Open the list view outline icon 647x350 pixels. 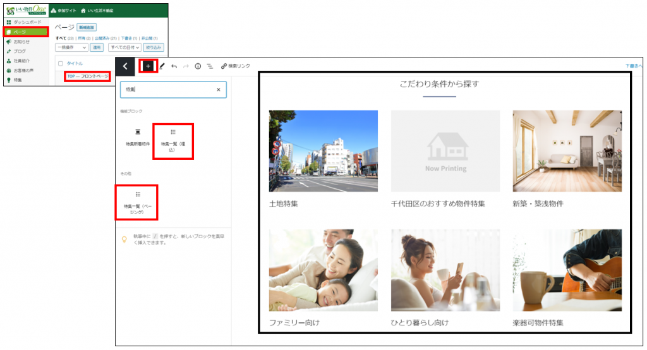209,66
